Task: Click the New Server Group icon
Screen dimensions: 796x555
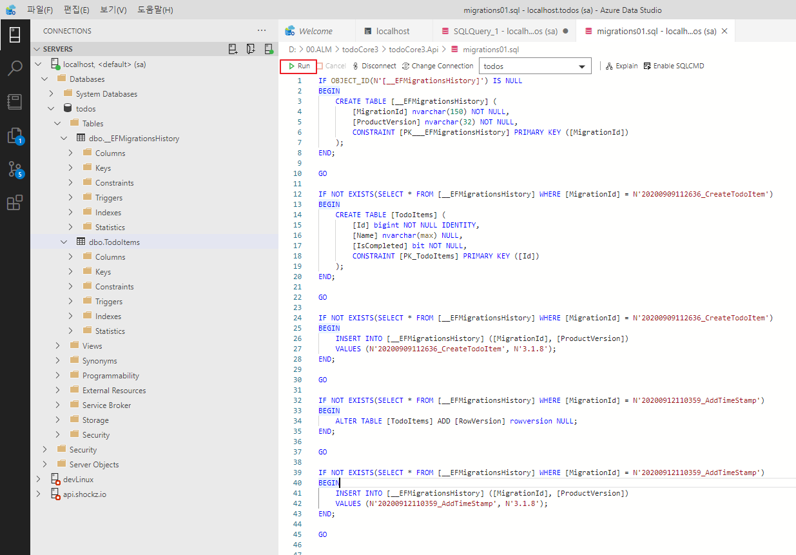Action: [x=251, y=49]
